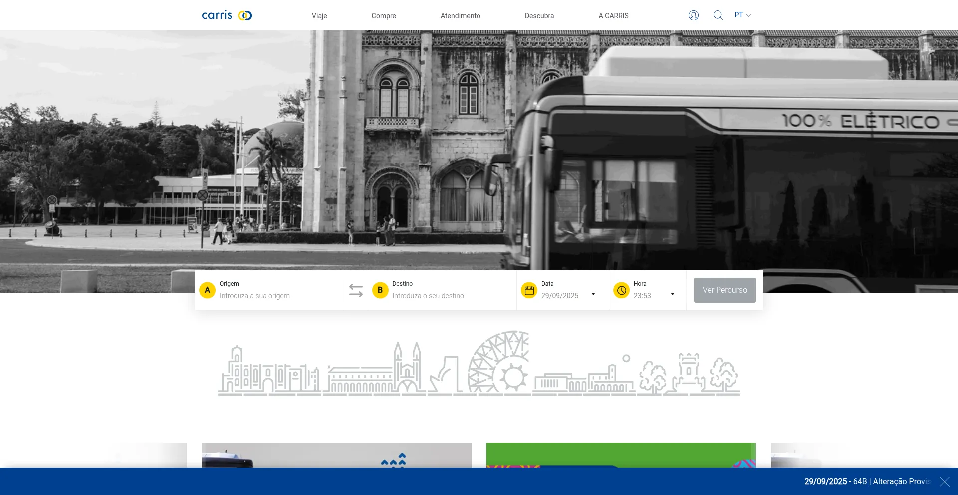Close the blue notification banner

pyautogui.click(x=945, y=482)
